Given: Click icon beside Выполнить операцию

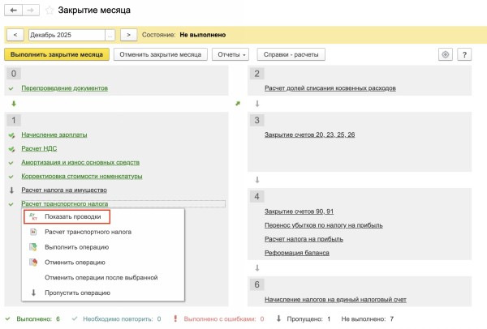Looking at the screenshot, I should pos(33,247).
